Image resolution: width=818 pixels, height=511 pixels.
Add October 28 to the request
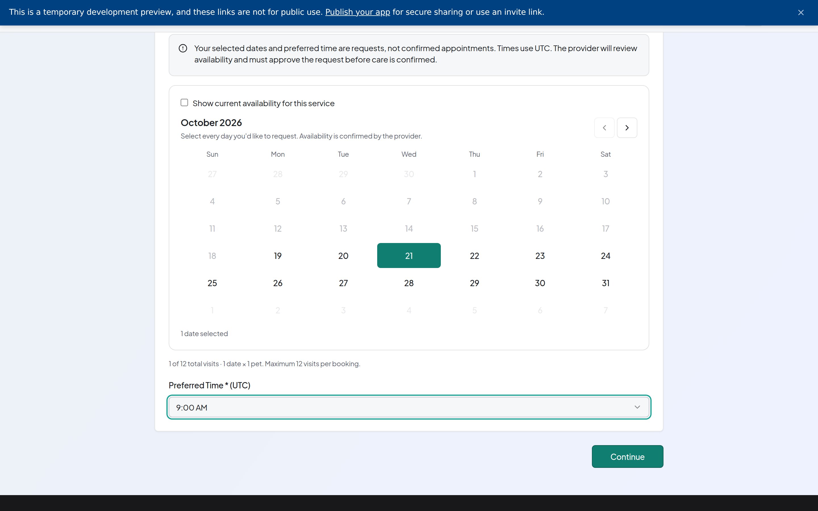409,283
